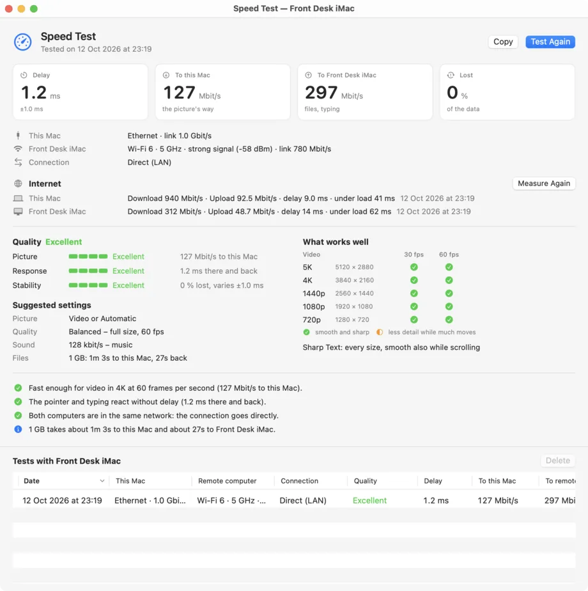The width and height of the screenshot is (588, 591).
Task: Click the green check beside "Fast enough for video"
Action: click(x=18, y=388)
